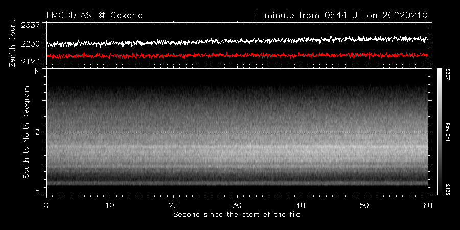Click the x-axis tick label 10

point(110,205)
